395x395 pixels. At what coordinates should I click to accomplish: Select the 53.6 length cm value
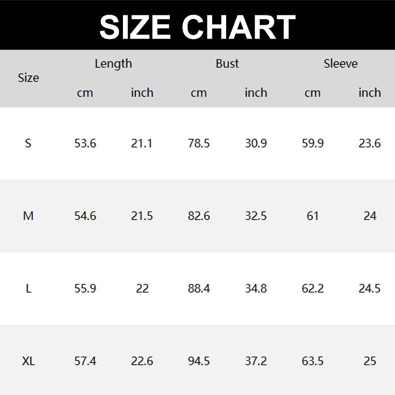tap(85, 143)
